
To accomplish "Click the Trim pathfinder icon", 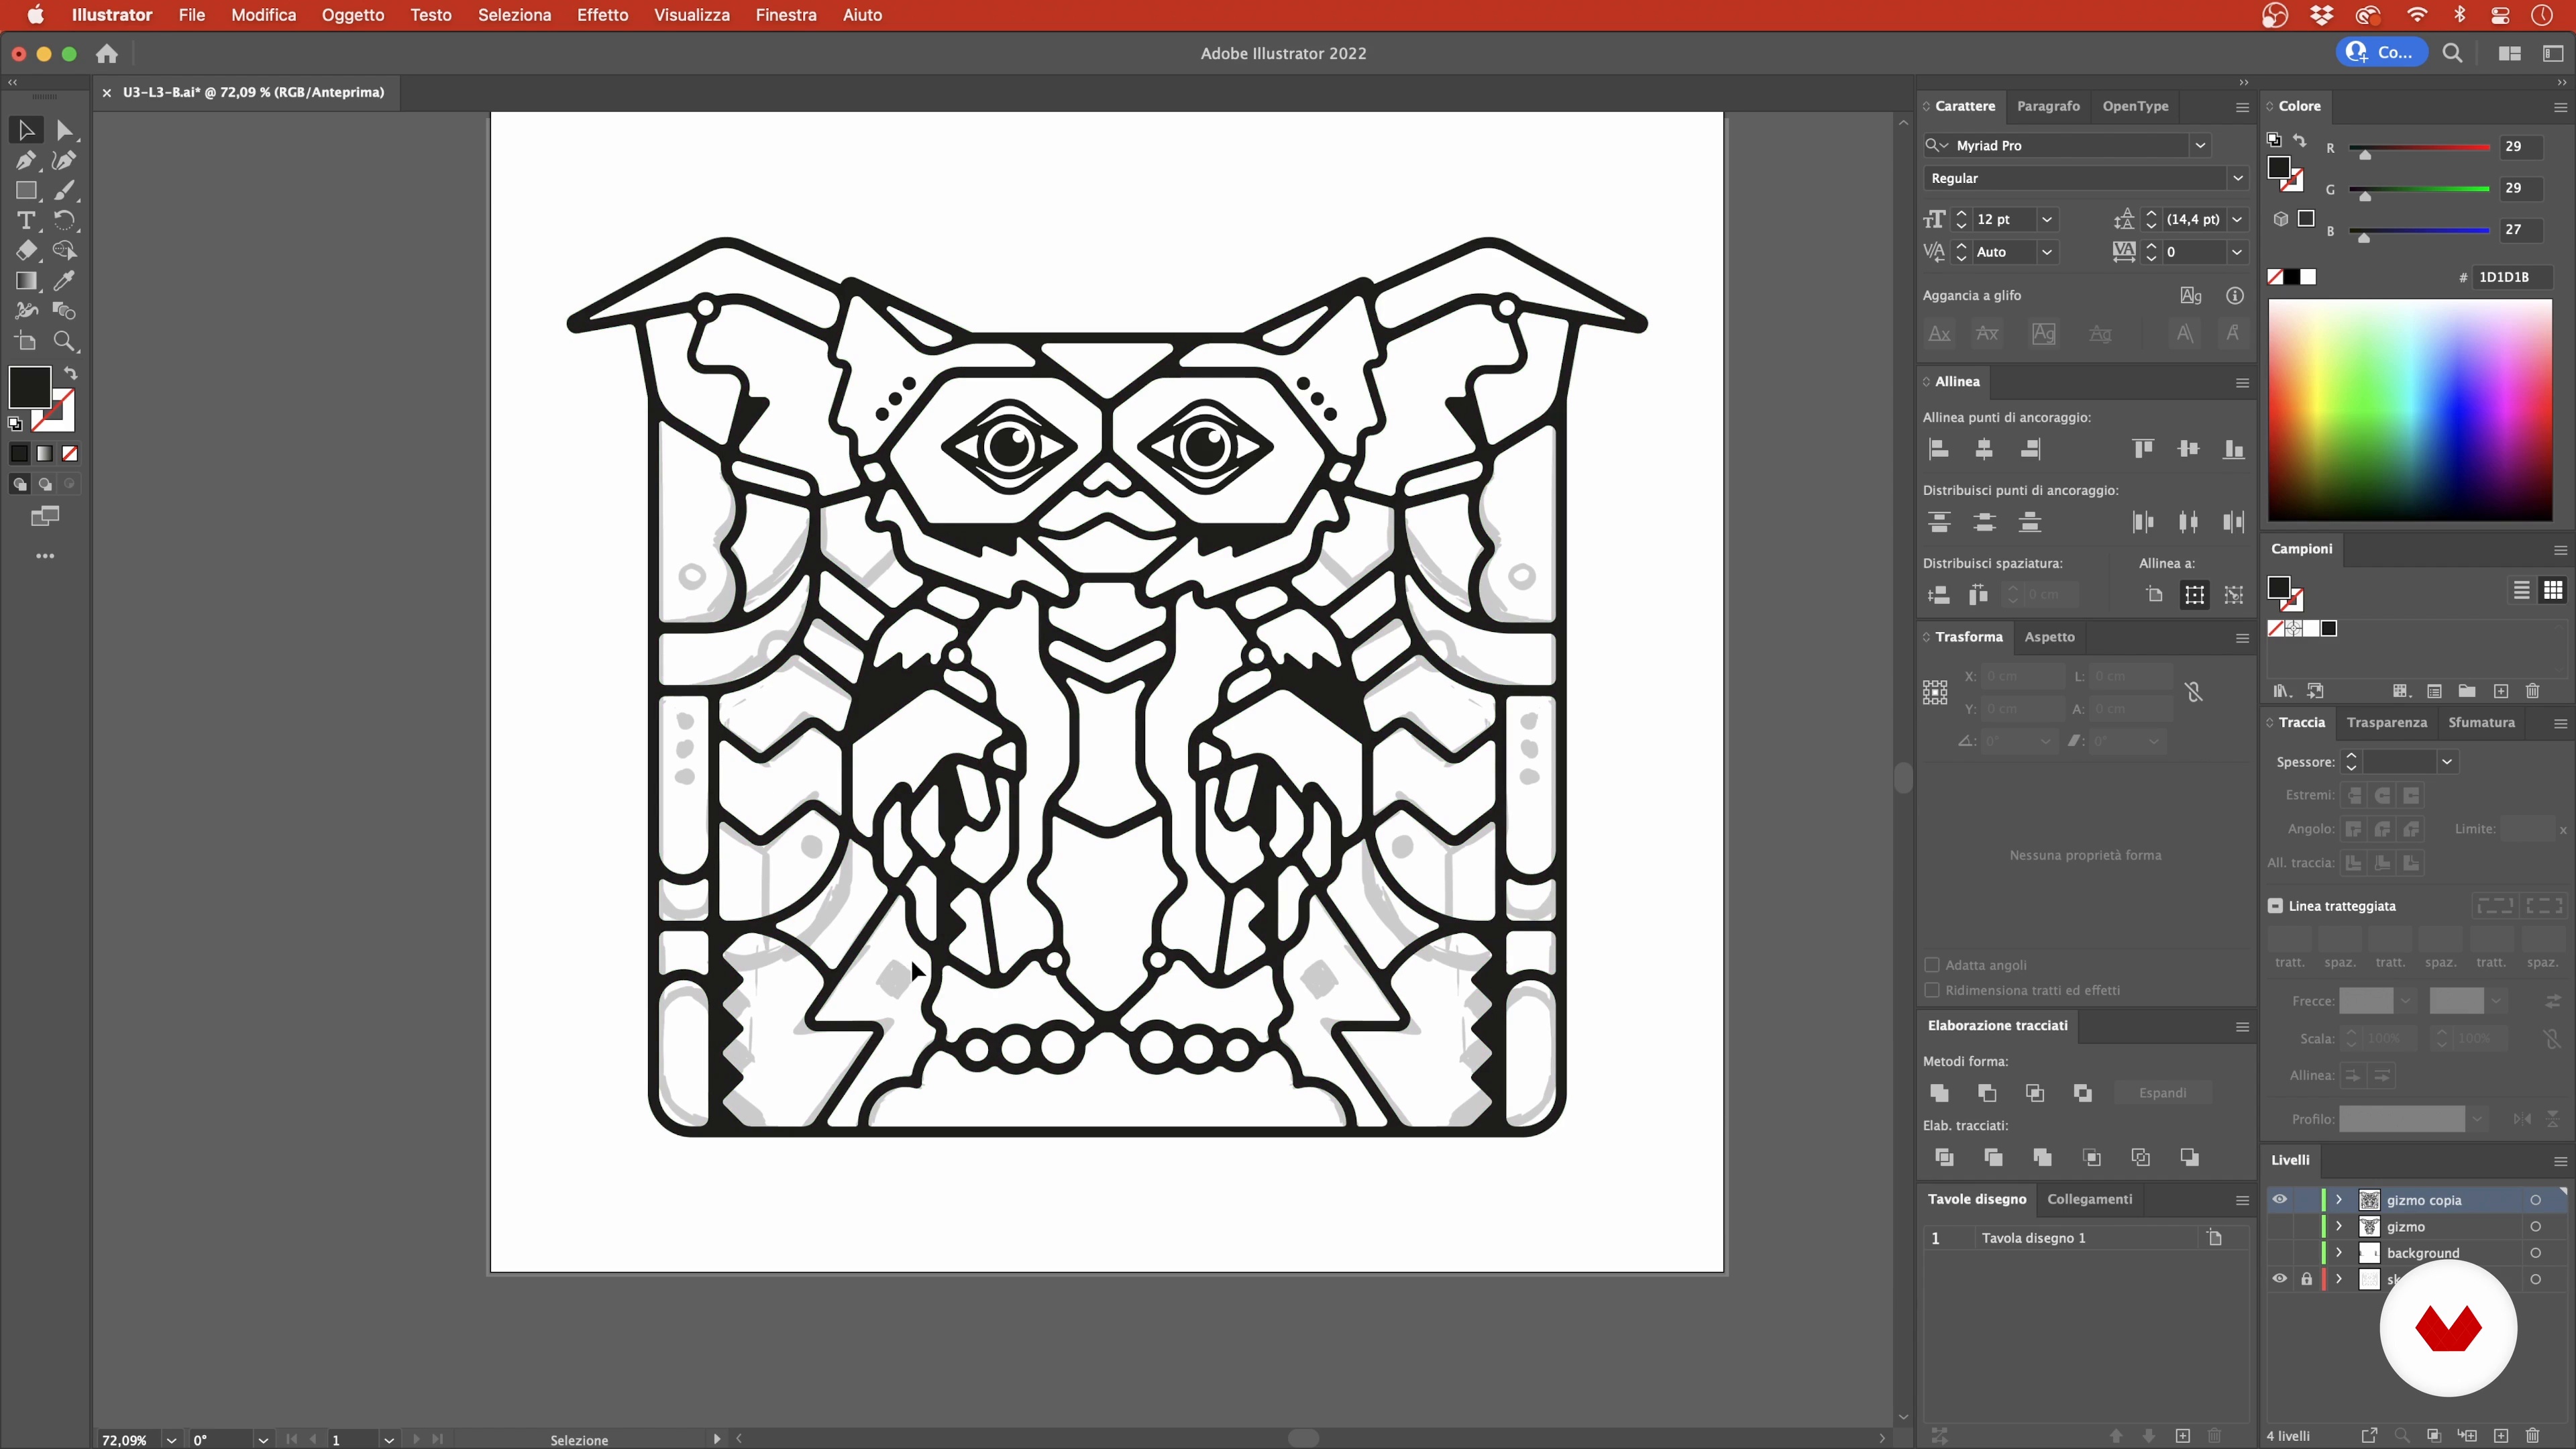I will [x=1993, y=1157].
